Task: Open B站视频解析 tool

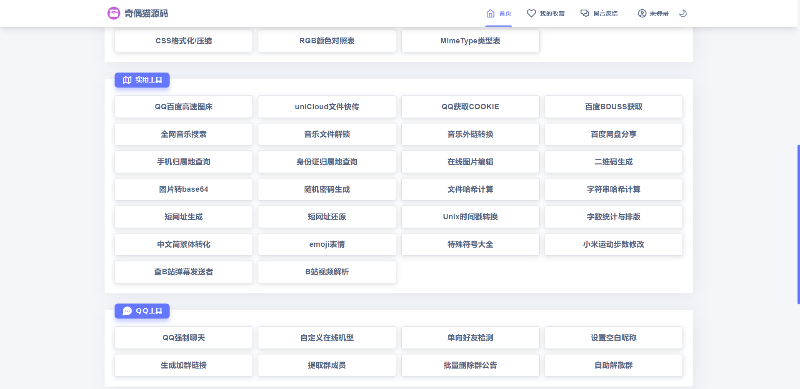Action: pos(327,272)
